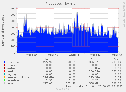Image resolution: width=126 pixels, height=92 pixels.
Task: Select the 'total' legend label
Action: (x=10, y=83)
